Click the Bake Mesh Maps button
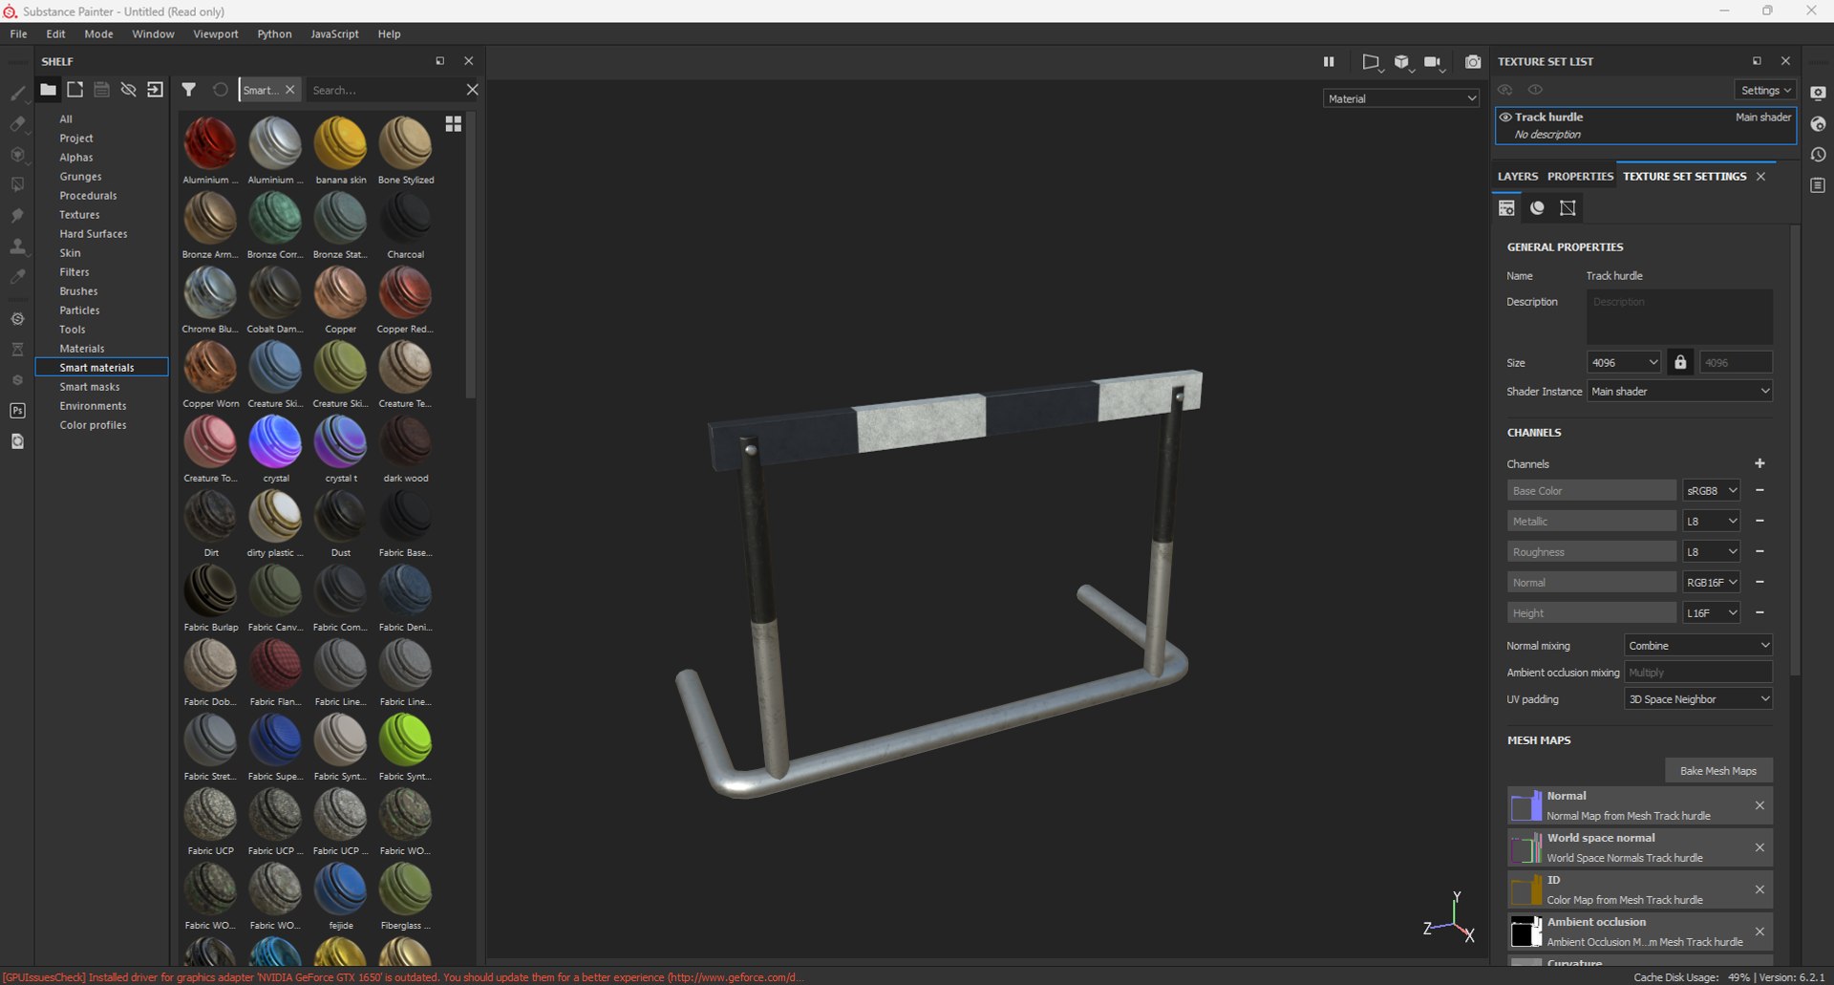 point(1718,770)
